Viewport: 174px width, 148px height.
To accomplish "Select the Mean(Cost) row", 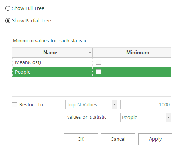I will coord(91,62).
